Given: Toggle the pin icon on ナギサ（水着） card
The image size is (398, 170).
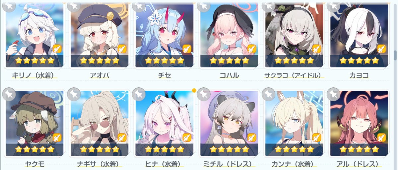Looking at the screenshot, I should point(74,94).
